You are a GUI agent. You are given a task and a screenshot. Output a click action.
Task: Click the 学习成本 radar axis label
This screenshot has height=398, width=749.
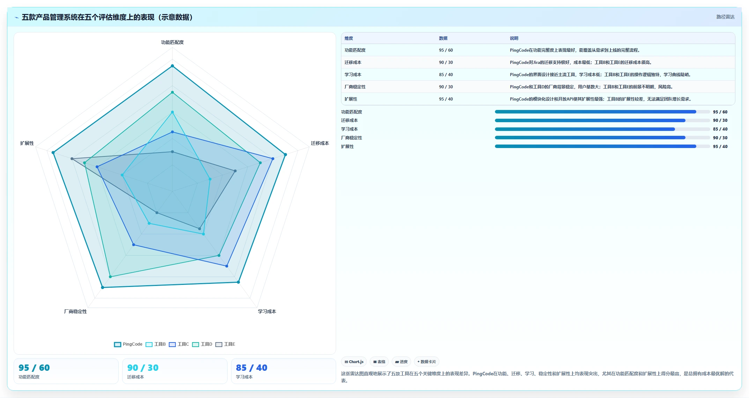pos(267,311)
